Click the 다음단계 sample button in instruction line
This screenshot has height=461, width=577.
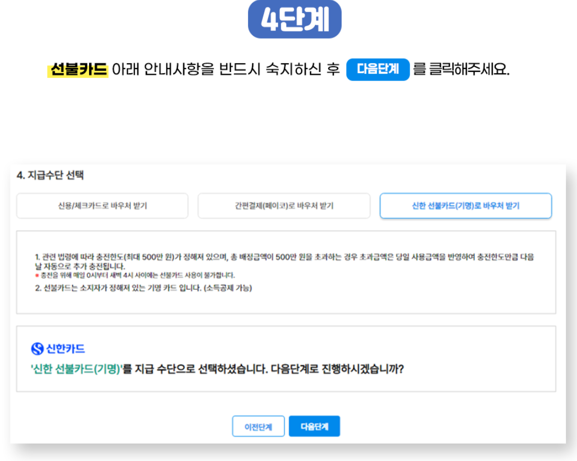378,69
